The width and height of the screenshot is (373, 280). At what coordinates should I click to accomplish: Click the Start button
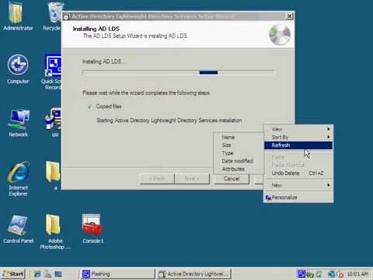click(x=13, y=274)
